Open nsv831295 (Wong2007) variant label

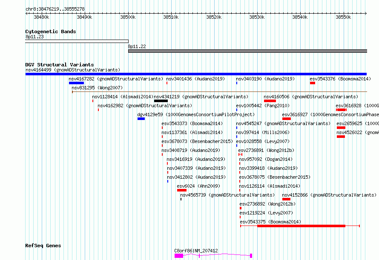[x=97, y=88]
